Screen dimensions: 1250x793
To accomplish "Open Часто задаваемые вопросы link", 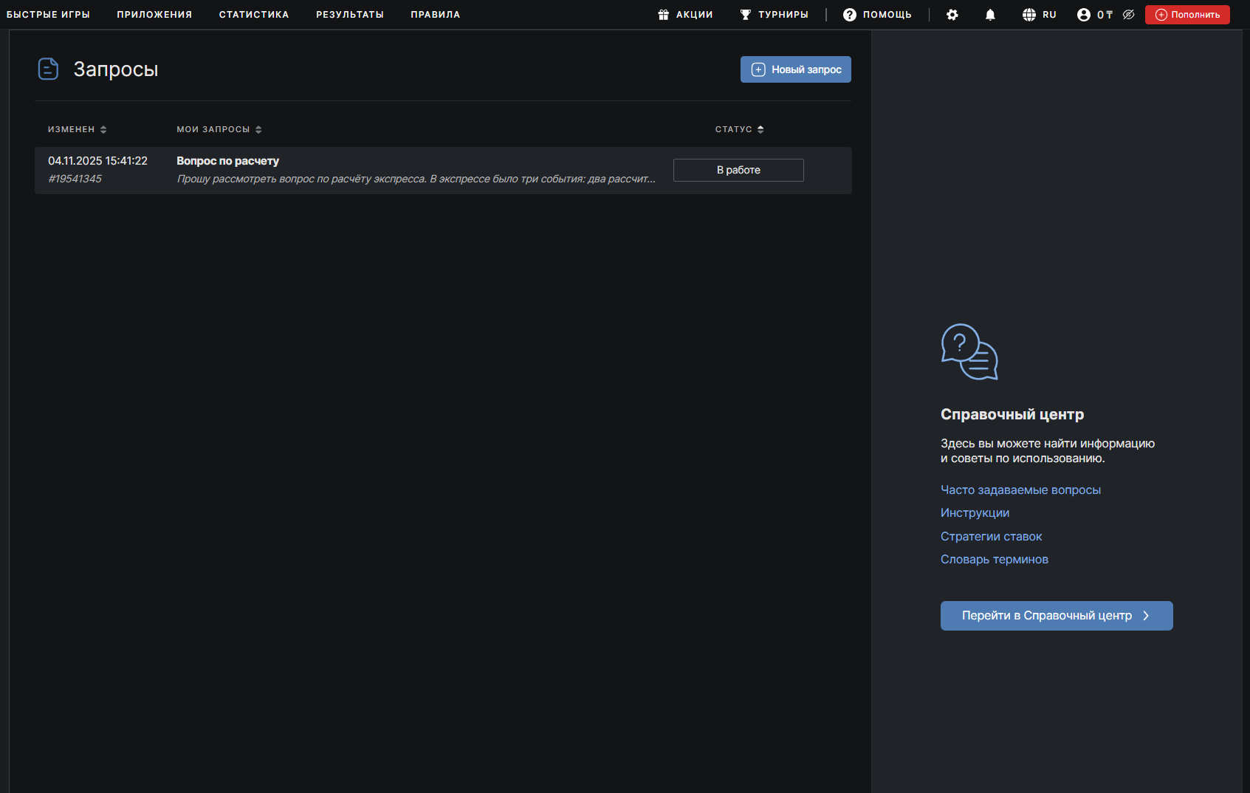I will [x=1020, y=490].
